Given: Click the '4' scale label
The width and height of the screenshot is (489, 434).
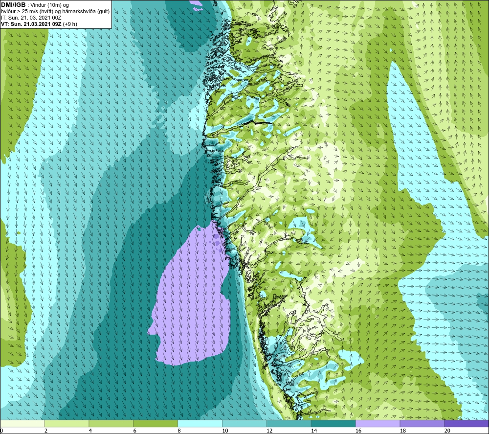Looking at the screenshot, I should click(90, 431).
